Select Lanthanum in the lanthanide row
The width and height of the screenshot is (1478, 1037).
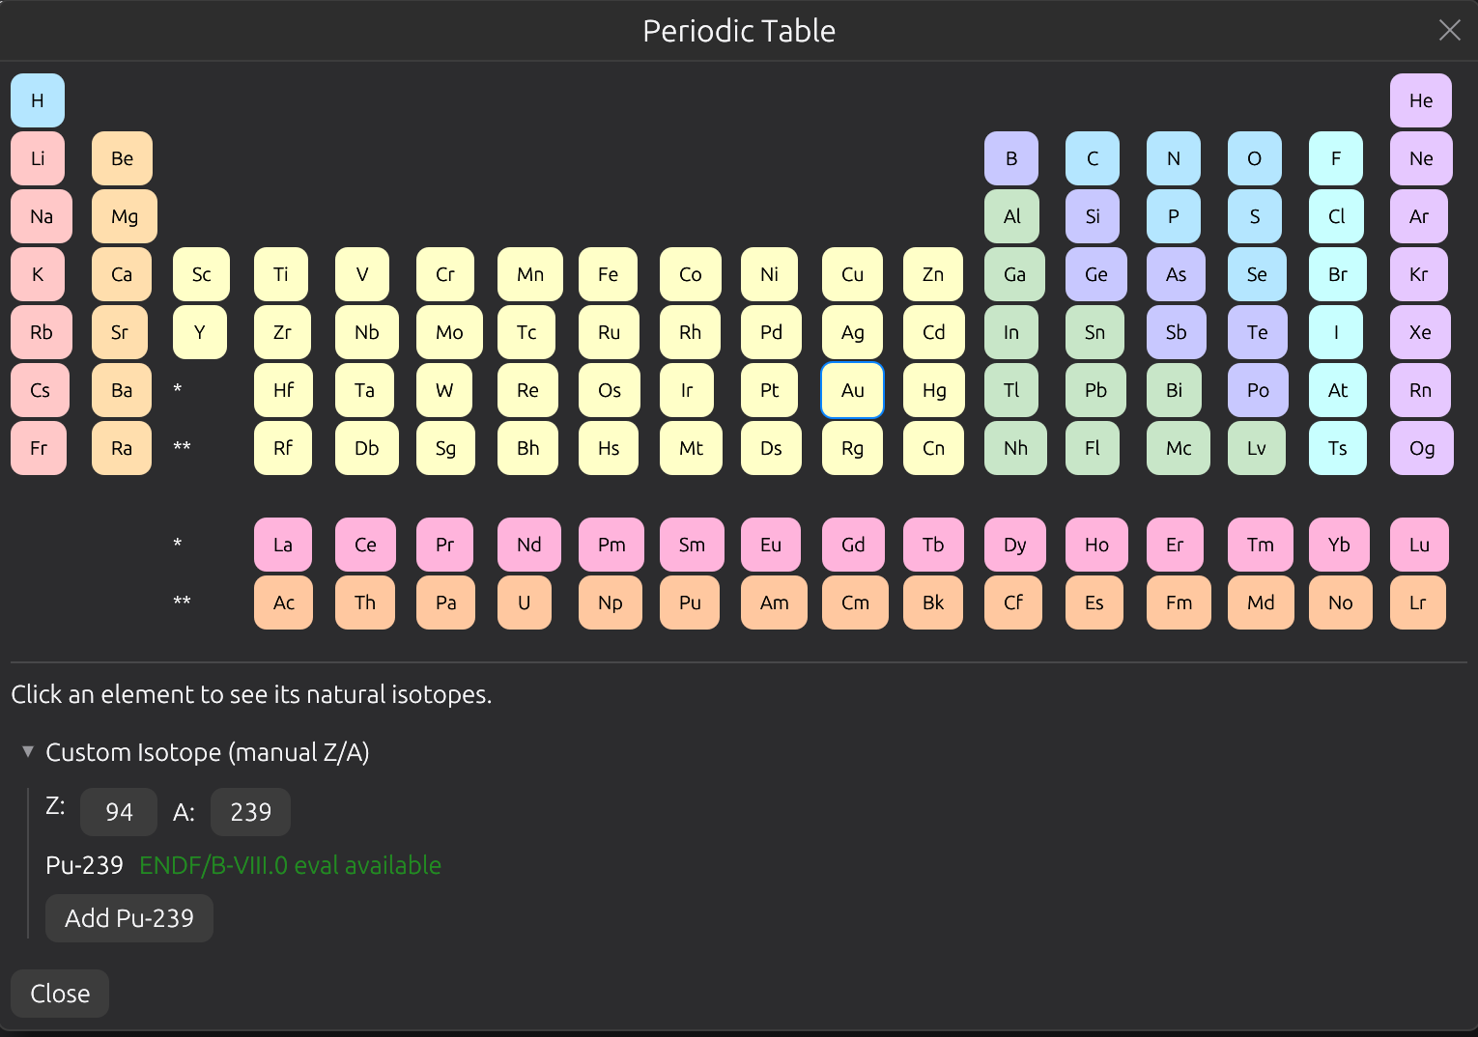tap(283, 544)
